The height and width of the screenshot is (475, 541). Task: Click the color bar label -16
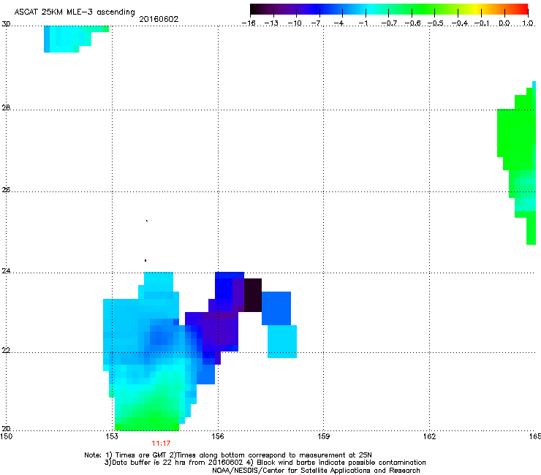tap(249, 23)
